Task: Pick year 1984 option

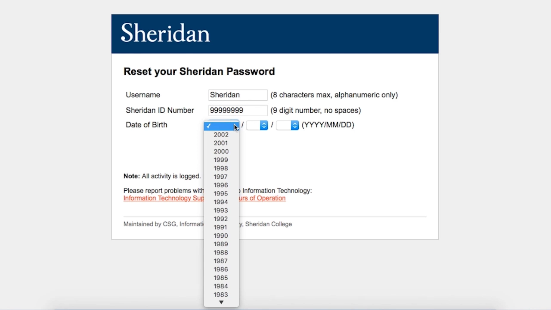Action: coord(221,286)
